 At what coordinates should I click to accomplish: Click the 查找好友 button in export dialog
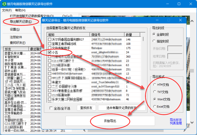[86, 108]
